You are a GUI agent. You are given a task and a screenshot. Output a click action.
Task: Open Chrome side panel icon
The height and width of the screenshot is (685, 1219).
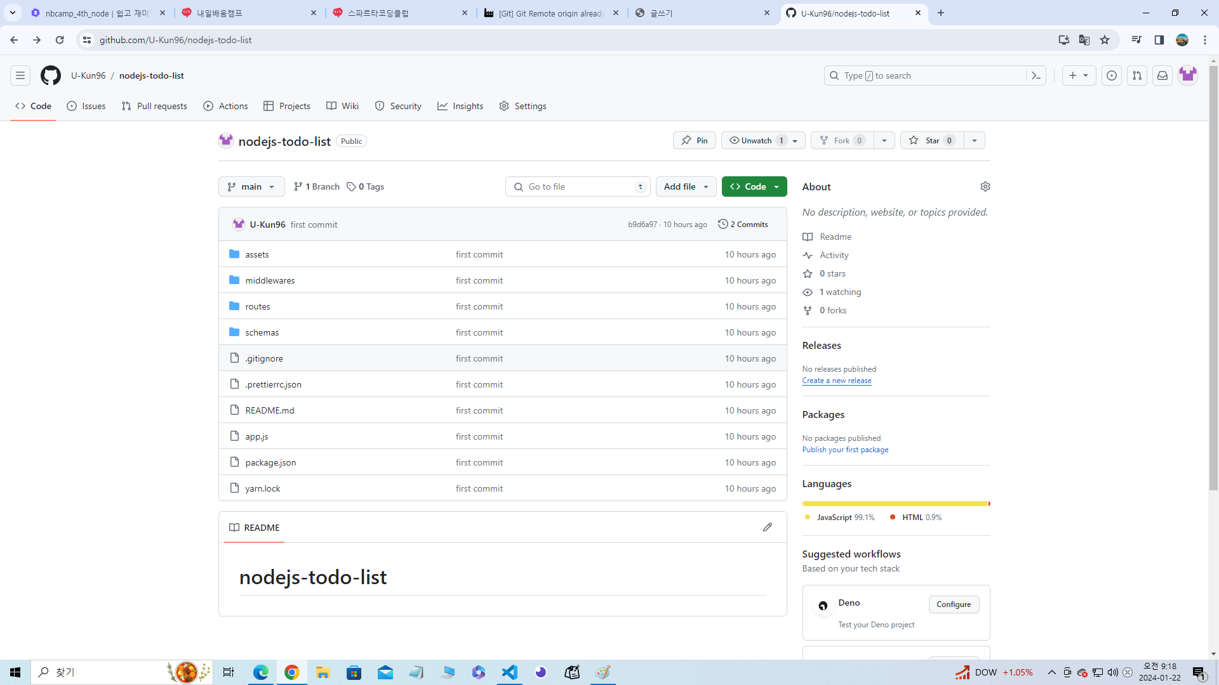(x=1159, y=40)
